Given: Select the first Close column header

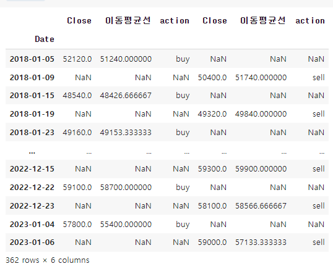Looking at the screenshot, I should (79, 21).
